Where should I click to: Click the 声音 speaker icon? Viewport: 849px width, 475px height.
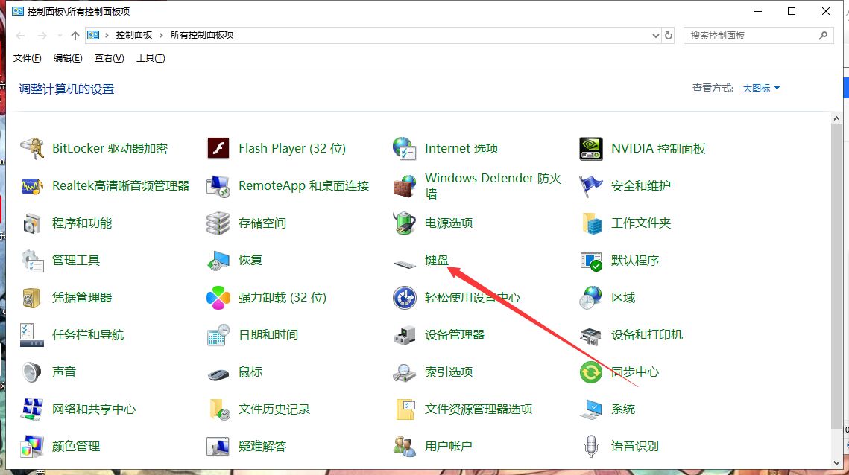point(32,372)
